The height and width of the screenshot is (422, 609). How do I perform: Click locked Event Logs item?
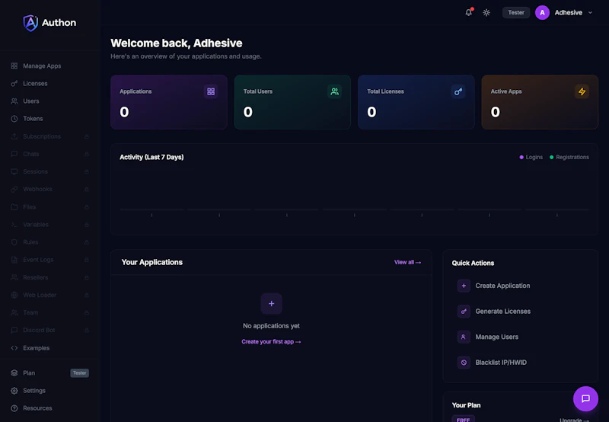49,260
